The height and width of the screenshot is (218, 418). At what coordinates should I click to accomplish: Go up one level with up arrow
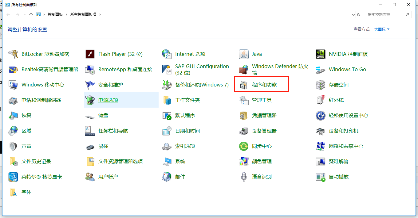point(31,14)
